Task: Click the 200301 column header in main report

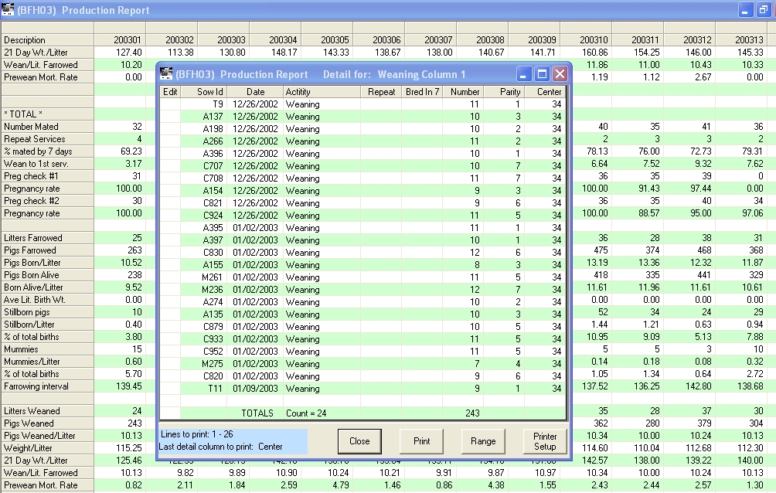Action: [x=120, y=39]
